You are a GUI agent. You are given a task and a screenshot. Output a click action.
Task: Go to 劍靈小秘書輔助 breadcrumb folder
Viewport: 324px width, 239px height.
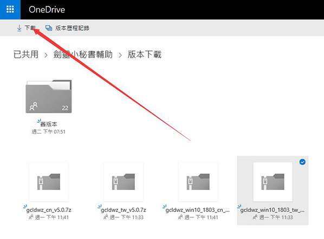tap(83, 55)
